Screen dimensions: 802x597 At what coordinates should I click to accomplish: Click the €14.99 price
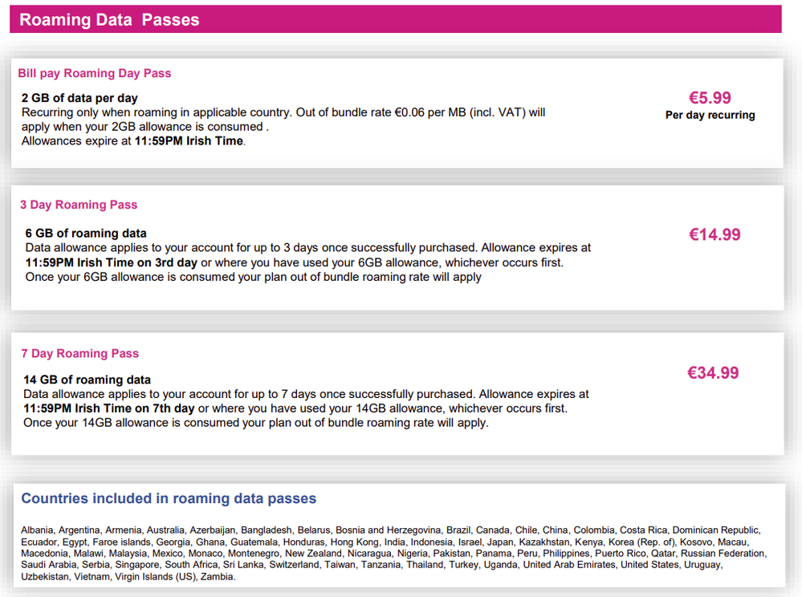(714, 234)
